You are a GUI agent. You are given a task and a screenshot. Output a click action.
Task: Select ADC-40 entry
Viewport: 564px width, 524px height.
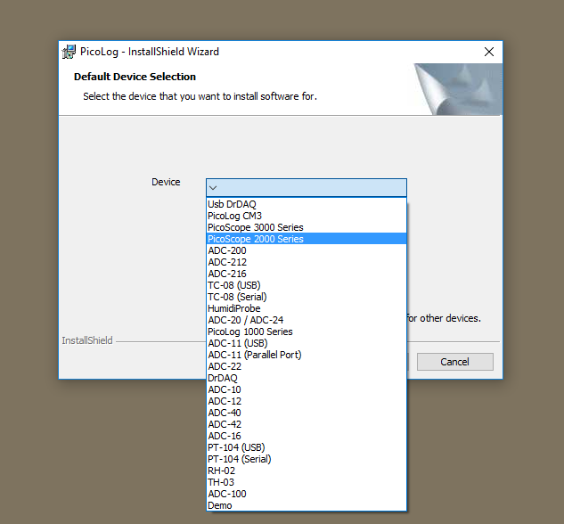click(x=307, y=413)
